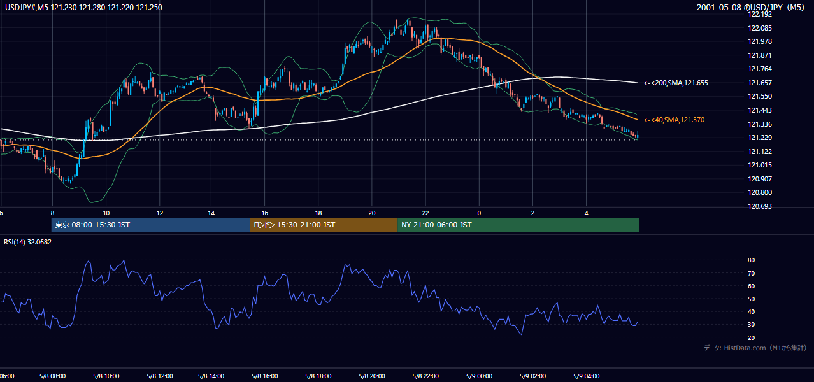
Task: Select the 東京 08:00-15:30 JST session bar
Action: (151, 225)
